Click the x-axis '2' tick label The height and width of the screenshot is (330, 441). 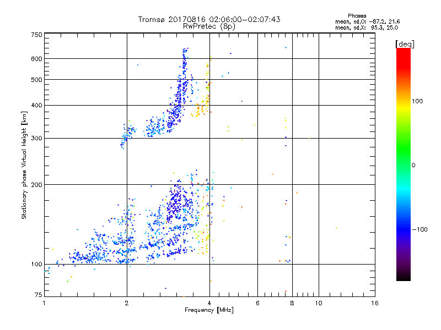127,303
